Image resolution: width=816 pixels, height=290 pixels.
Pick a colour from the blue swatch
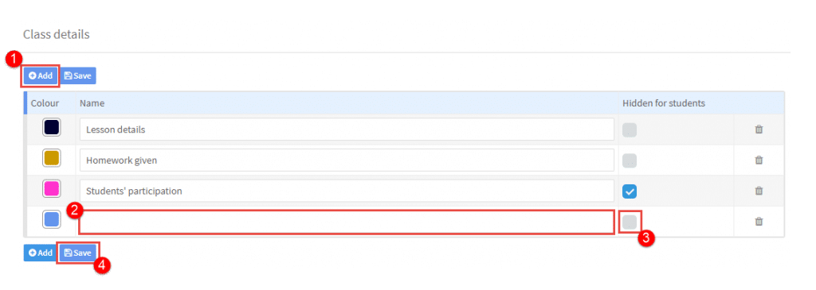[x=52, y=220]
